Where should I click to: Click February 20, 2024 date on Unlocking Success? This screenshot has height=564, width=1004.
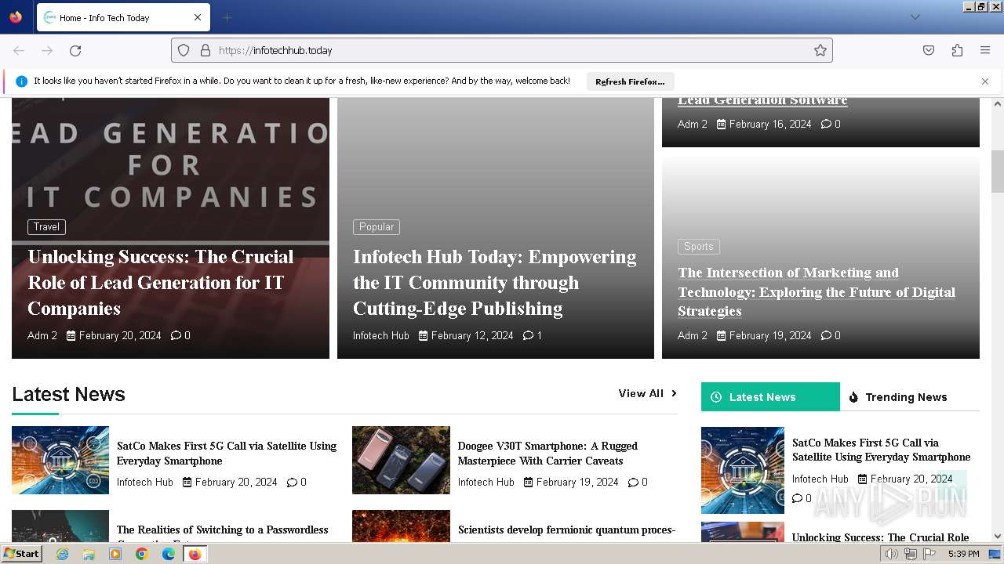click(x=120, y=335)
